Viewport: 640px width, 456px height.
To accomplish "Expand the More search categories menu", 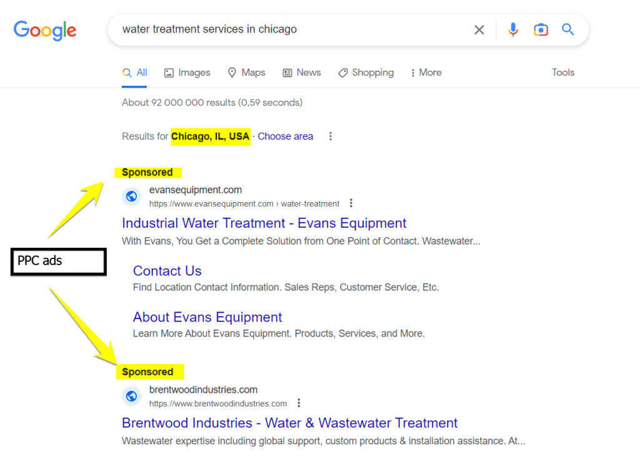I will coord(426,73).
